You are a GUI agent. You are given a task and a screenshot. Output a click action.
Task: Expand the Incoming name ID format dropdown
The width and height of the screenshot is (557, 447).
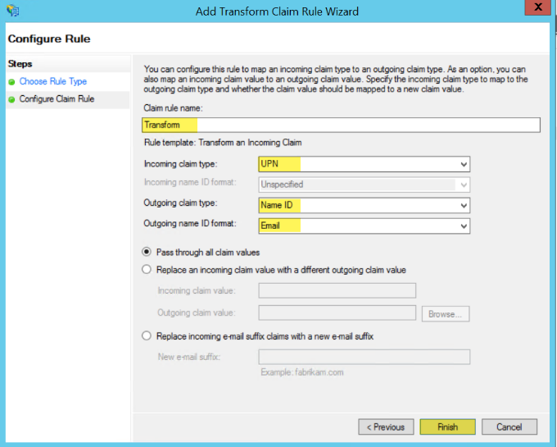pyautogui.click(x=464, y=185)
